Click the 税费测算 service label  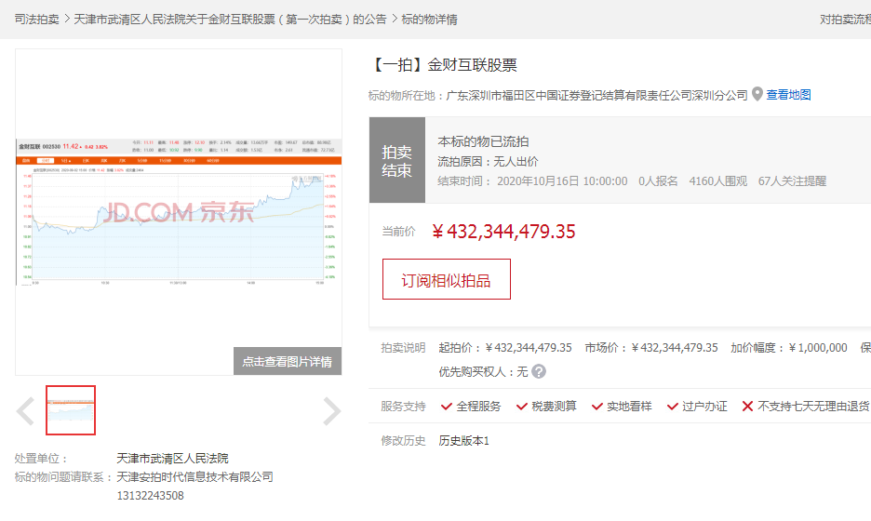pos(554,407)
